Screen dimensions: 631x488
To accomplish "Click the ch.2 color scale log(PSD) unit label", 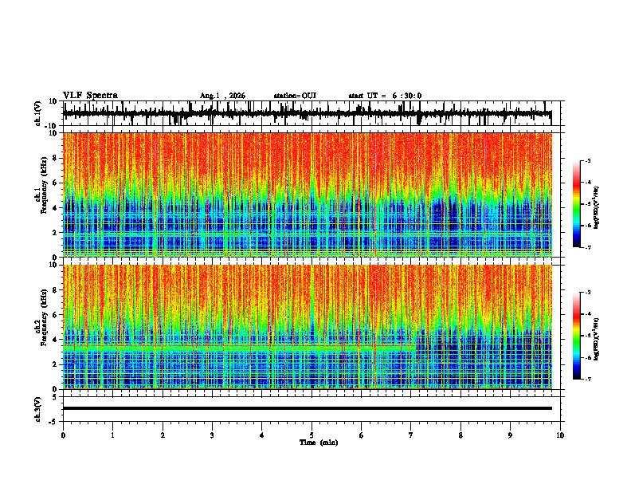I will point(597,339).
